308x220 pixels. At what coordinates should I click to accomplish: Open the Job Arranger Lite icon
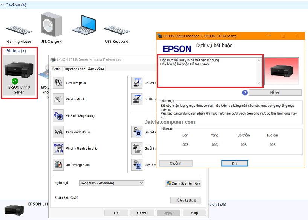point(58,165)
